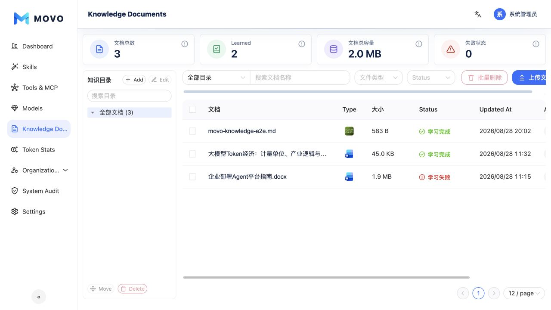Viewport: 551px width, 310px height.
Task: Open the Status filter dropdown
Action: (x=431, y=77)
